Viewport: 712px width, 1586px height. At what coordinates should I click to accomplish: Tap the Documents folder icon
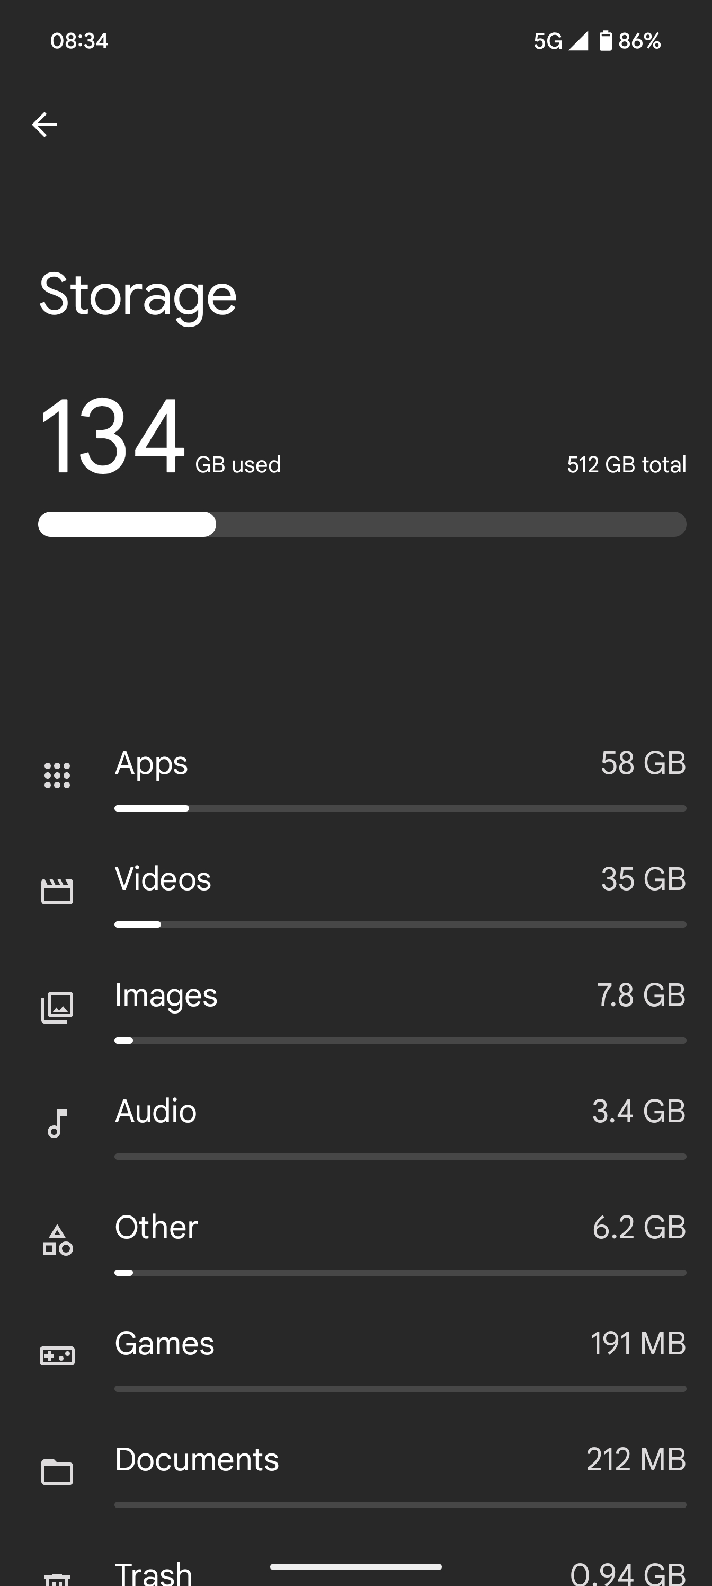click(x=57, y=1472)
